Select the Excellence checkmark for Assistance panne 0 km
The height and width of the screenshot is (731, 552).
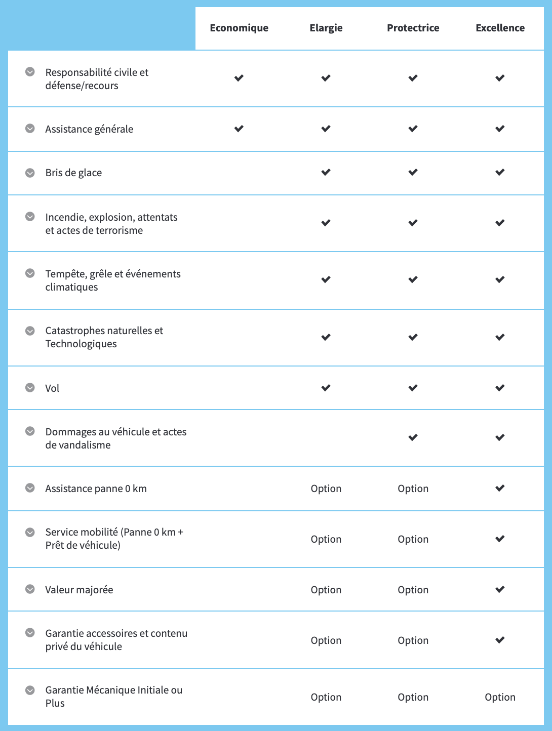pos(500,488)
